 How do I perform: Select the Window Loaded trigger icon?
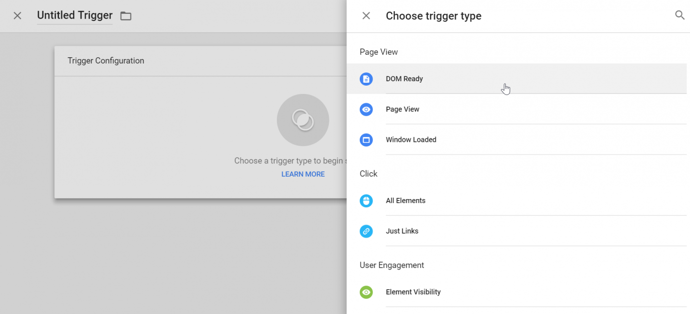click(367, 140)
